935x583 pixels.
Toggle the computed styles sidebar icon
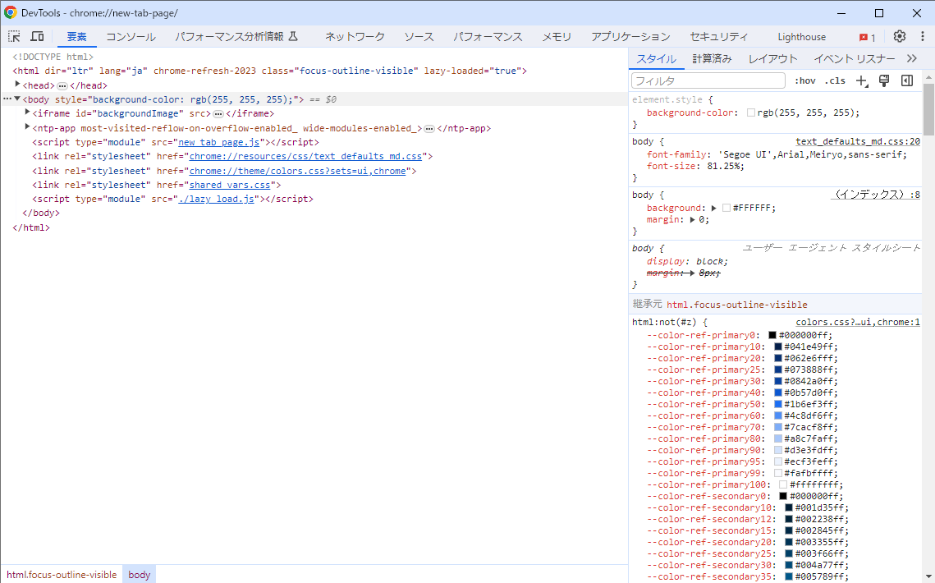point(907,80)
